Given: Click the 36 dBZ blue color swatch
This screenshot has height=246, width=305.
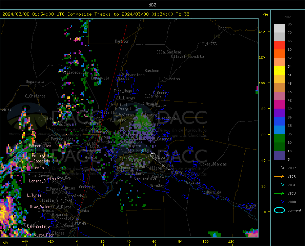Looking at the screenshot, I should (279, 121).
